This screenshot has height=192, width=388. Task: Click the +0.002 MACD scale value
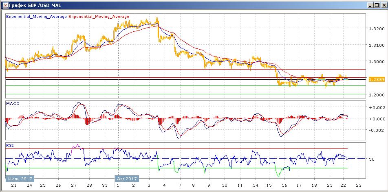point(375,107)
